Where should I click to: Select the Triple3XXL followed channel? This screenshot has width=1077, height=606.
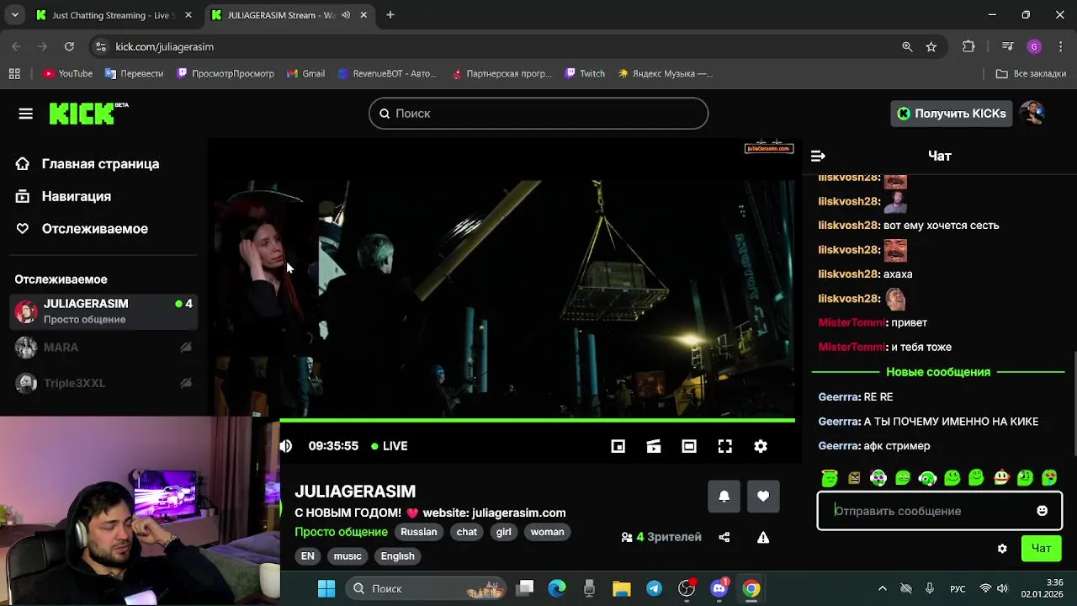point(103,383)
